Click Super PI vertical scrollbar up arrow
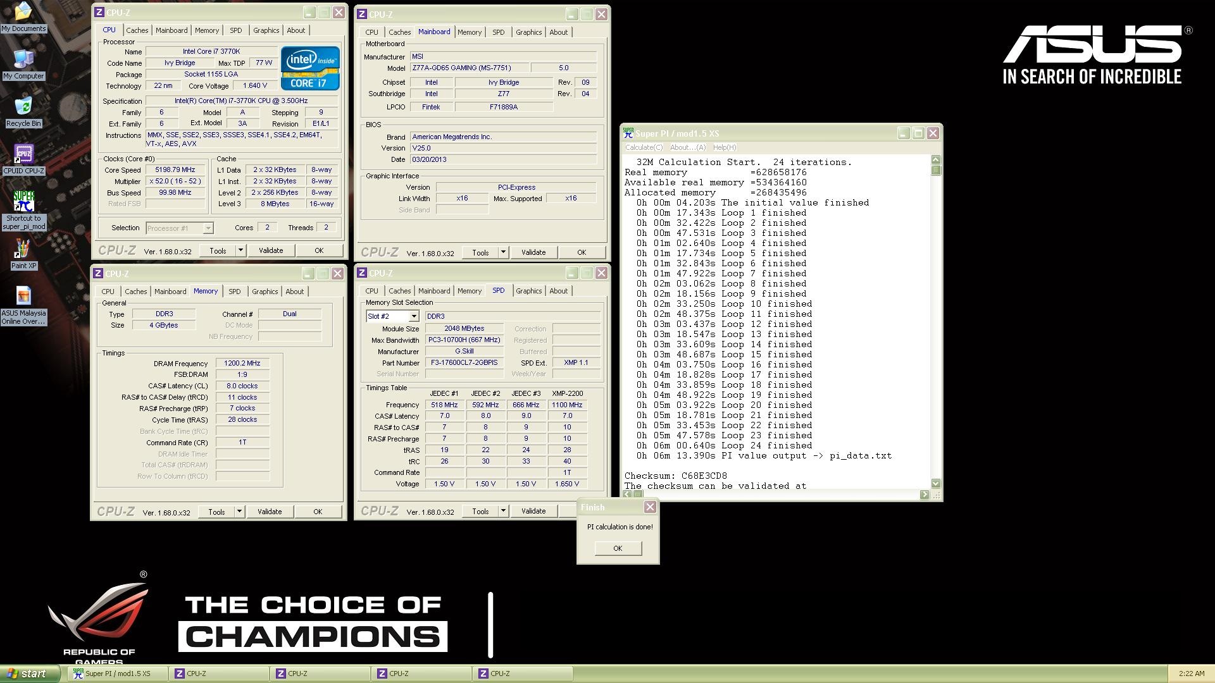This screenshot has height=683, width=1215. pos(936,159)
